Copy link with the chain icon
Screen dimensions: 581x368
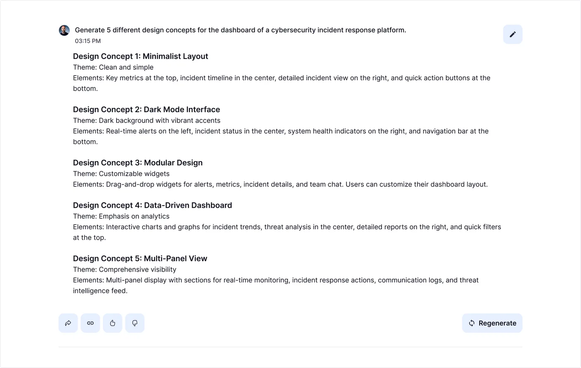(90, 323)
